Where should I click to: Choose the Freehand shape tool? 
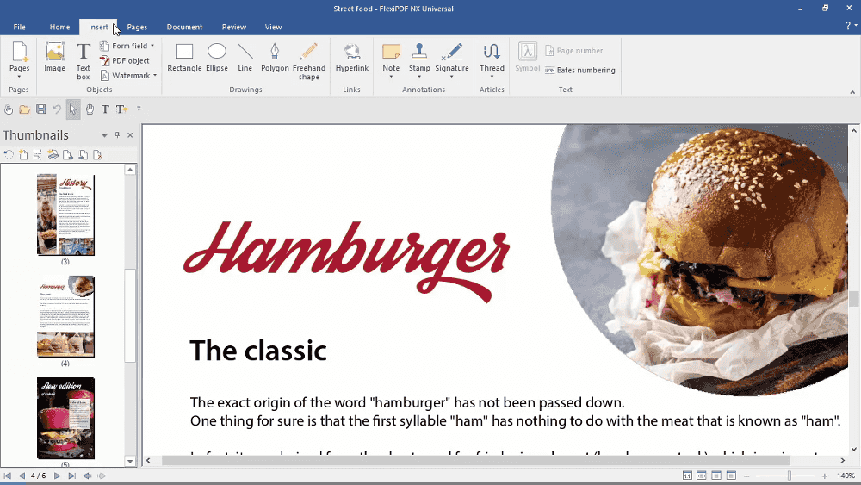(308, 61)
